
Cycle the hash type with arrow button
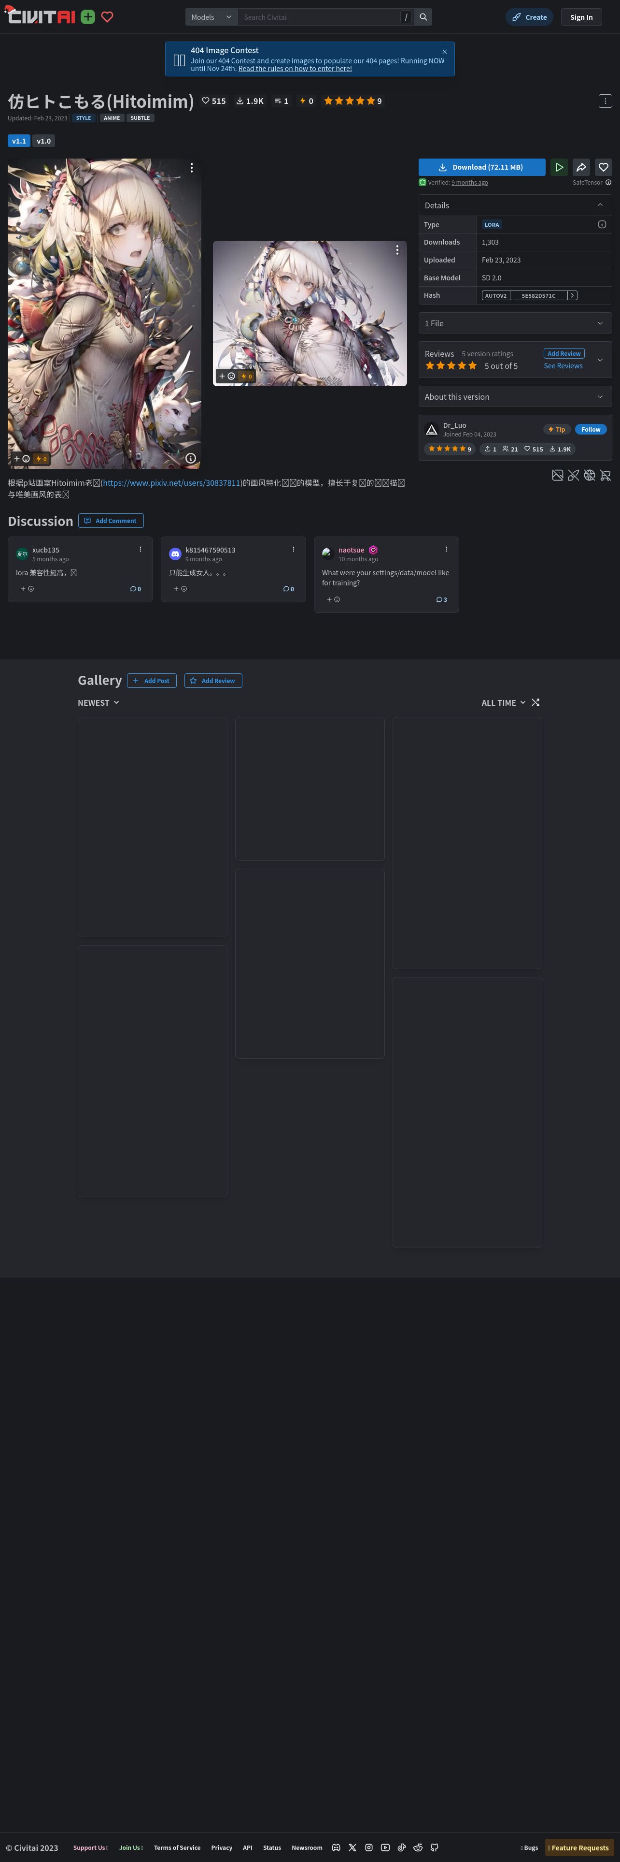572,295
